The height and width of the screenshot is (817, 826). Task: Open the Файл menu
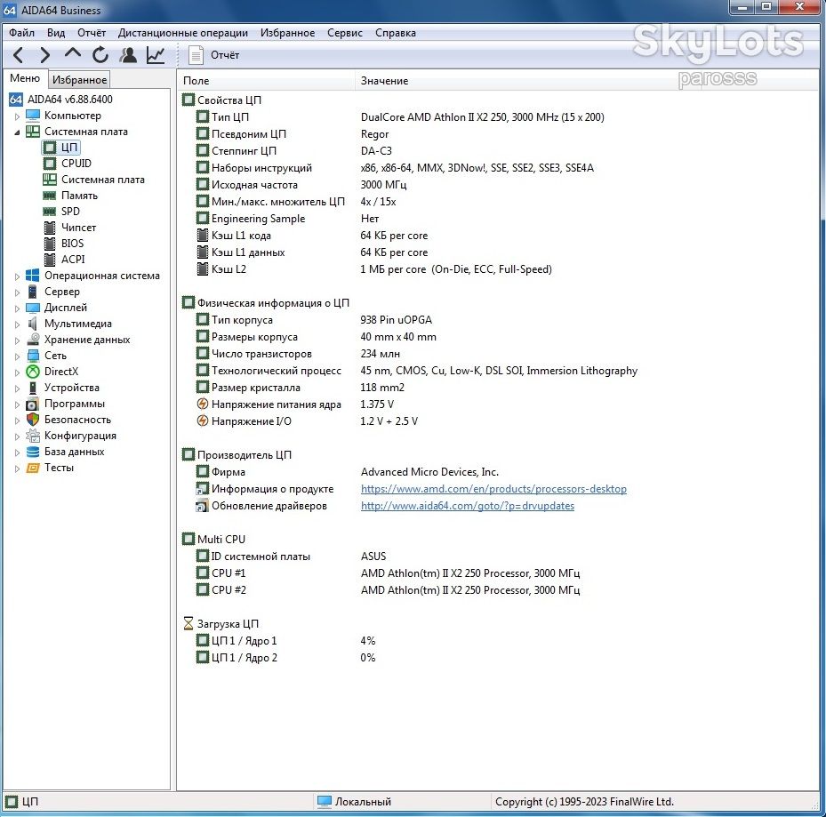click(x=21, y=33)
